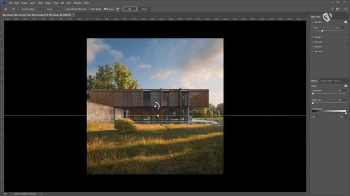This screenshot has height=196, width=350.
Task: Expand the Tilt-Shift section
Action: coord(312,42)
